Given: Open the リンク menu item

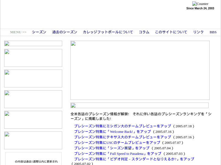Looking at the screenshot, I should [198, 32].
